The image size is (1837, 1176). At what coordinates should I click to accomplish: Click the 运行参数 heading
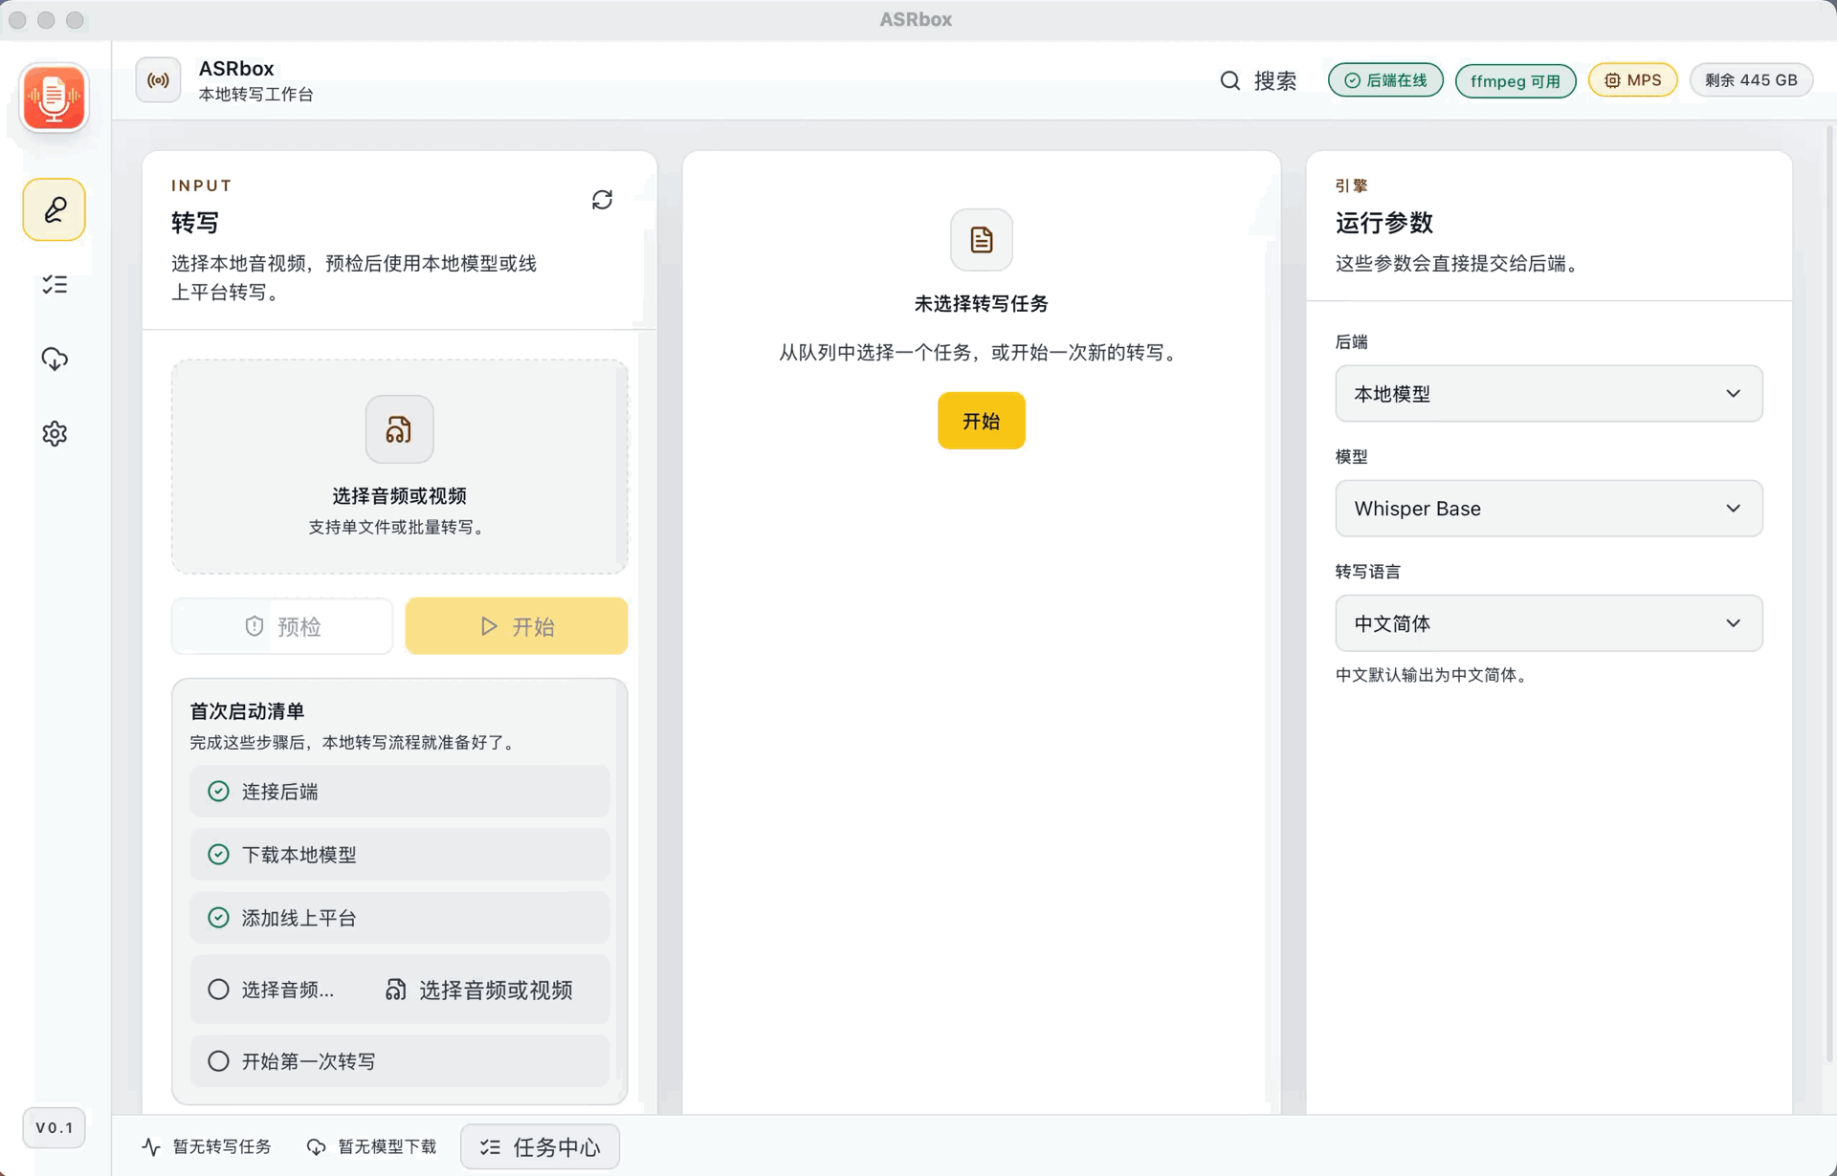(1384, 223)
